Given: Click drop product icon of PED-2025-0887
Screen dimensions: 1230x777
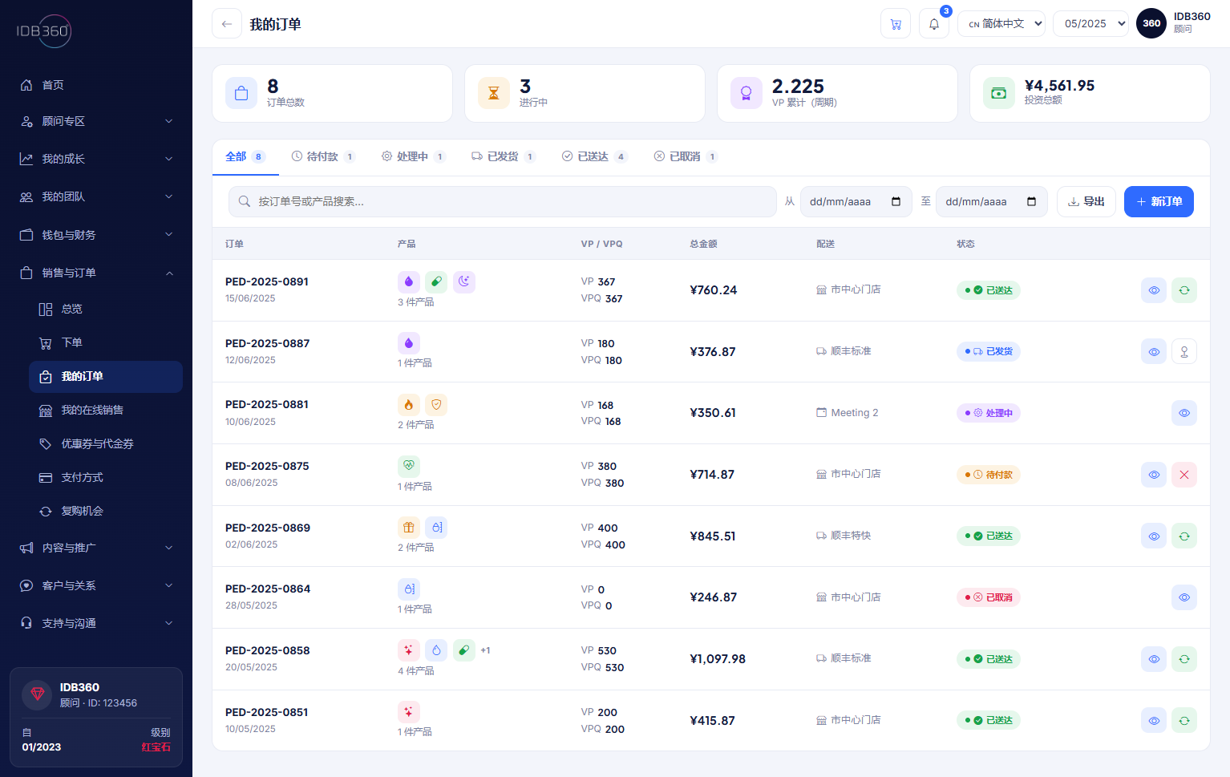Looking at the screenshot, I should click(x=409, y=343).
